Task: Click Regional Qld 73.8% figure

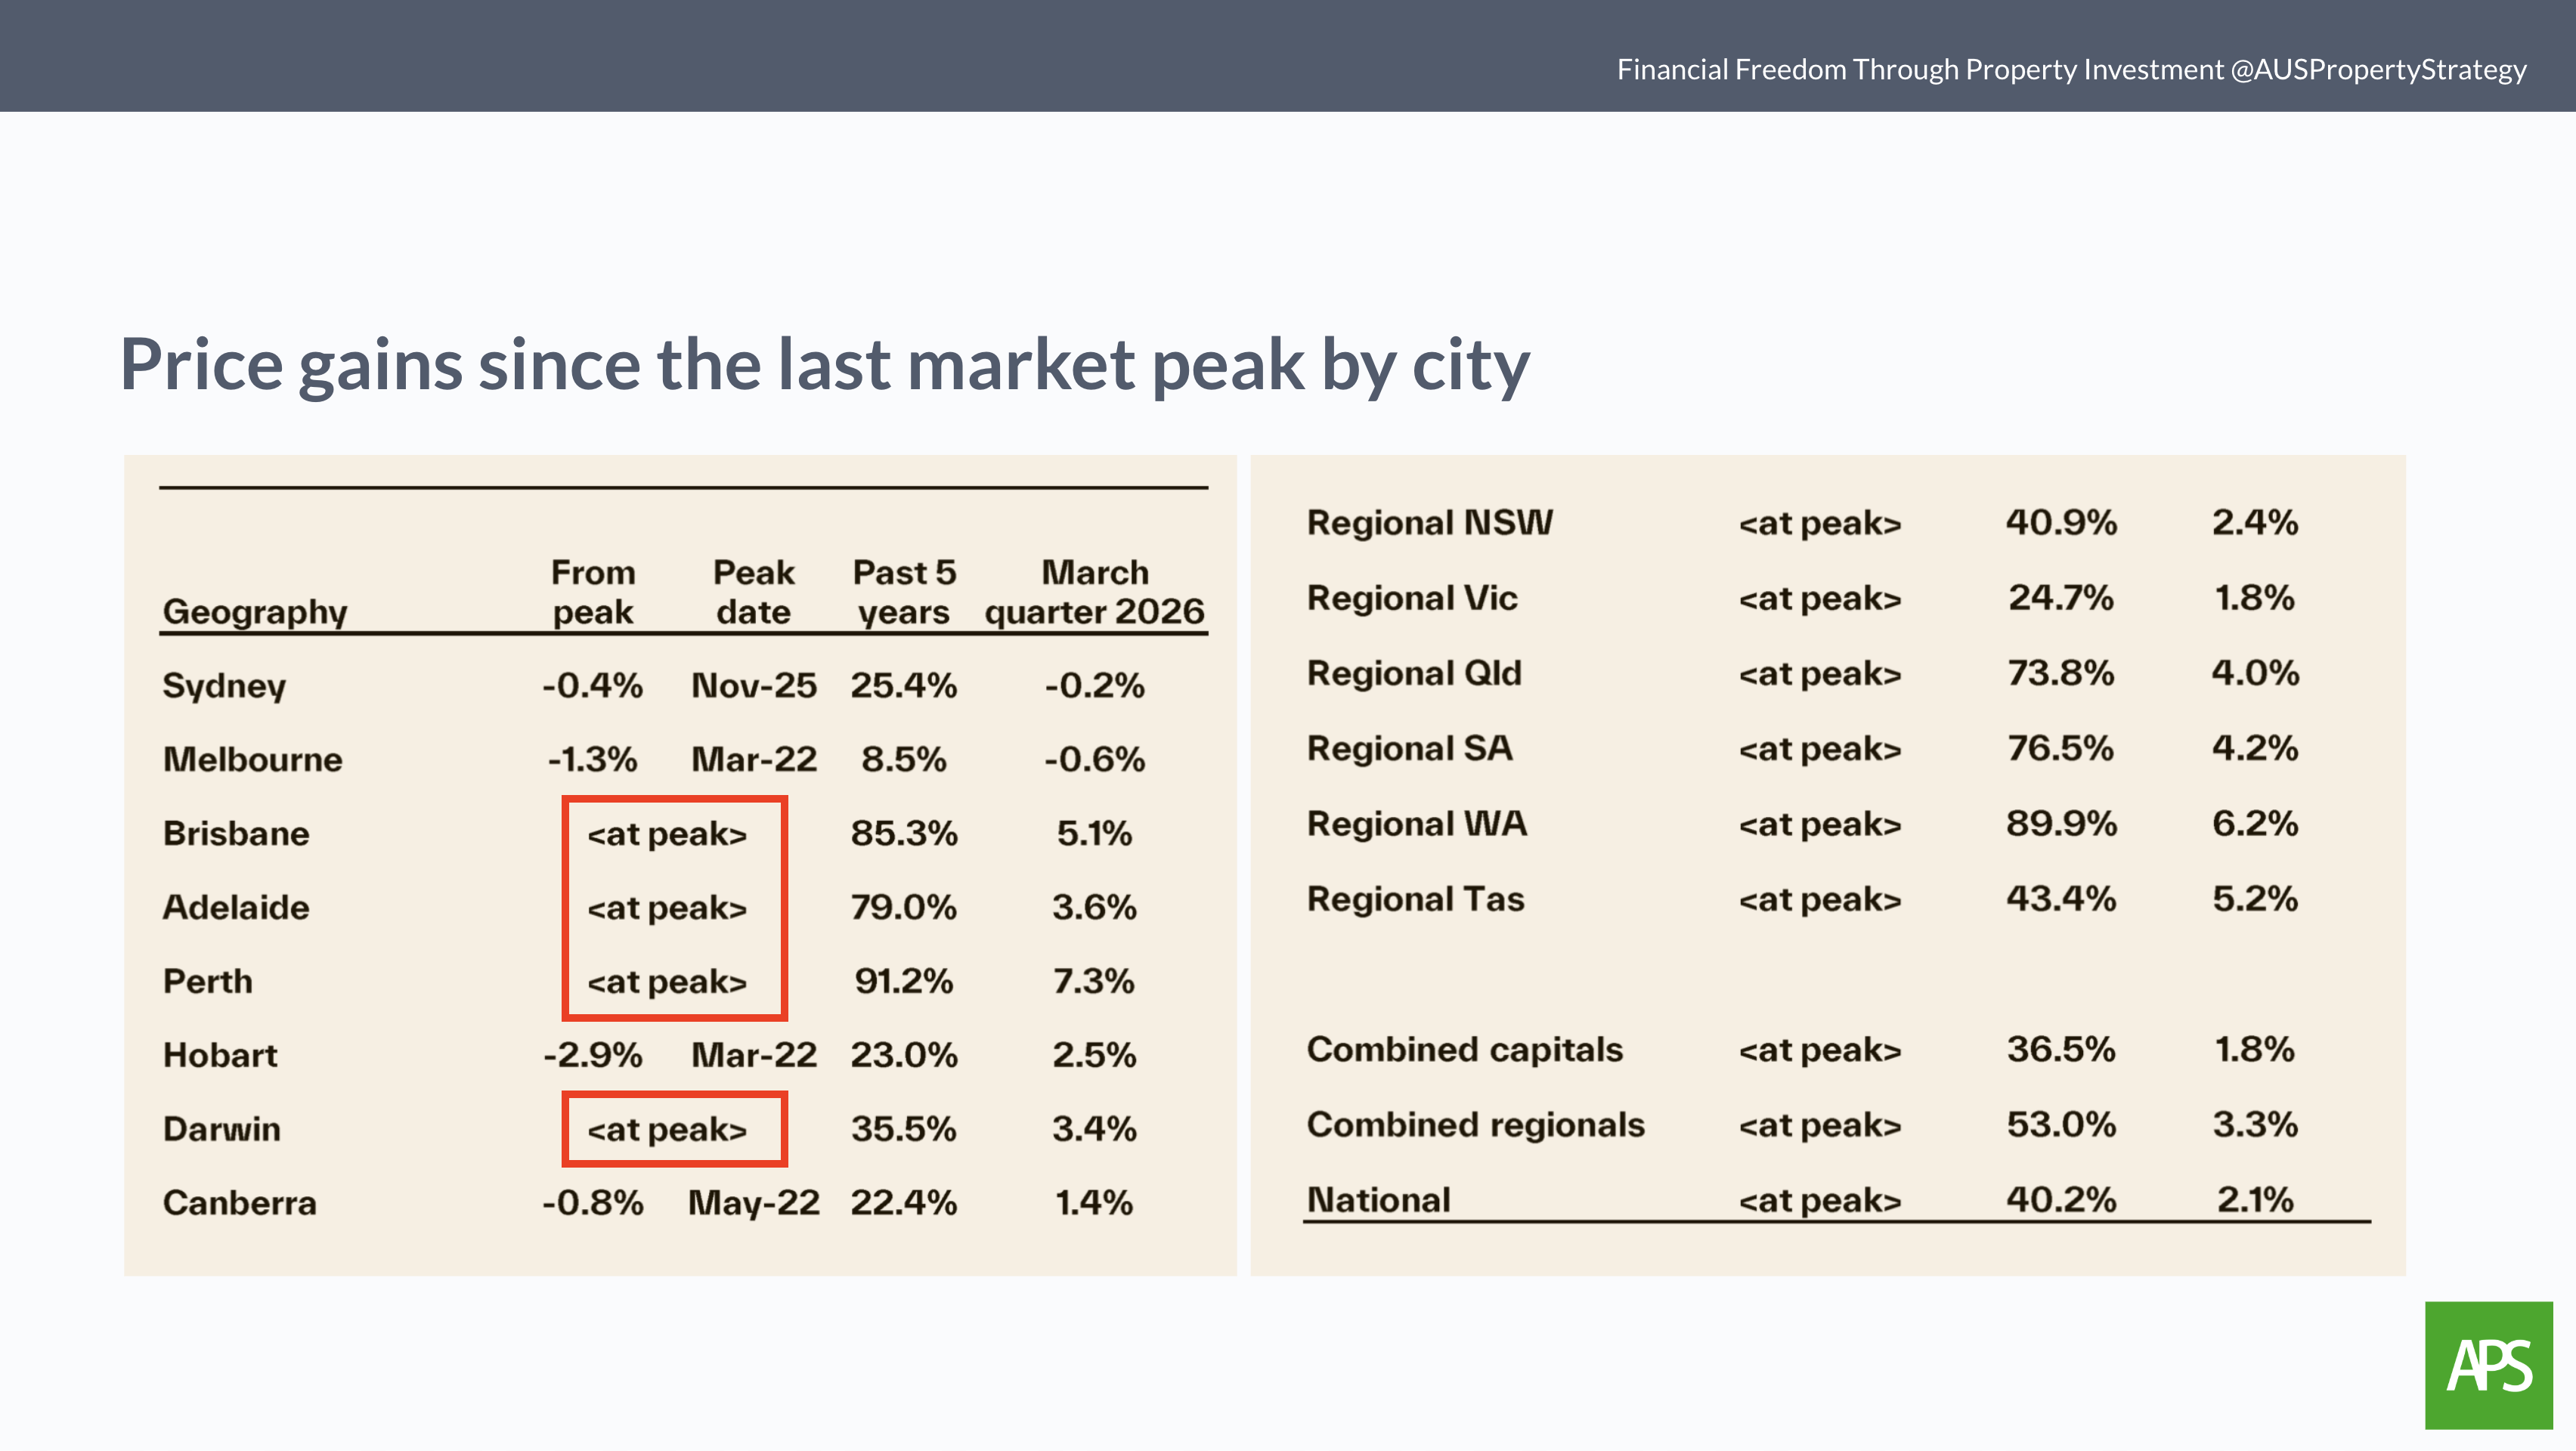Action: (2060, 673)
